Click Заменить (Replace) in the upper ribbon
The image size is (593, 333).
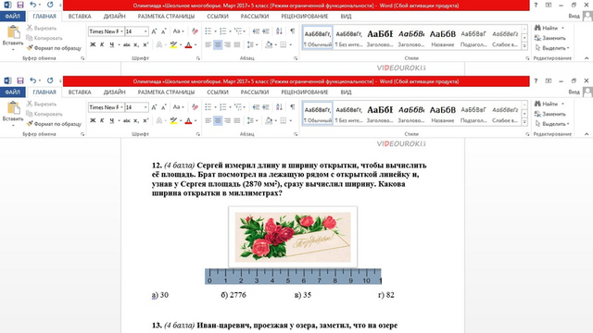click(550, 38)
